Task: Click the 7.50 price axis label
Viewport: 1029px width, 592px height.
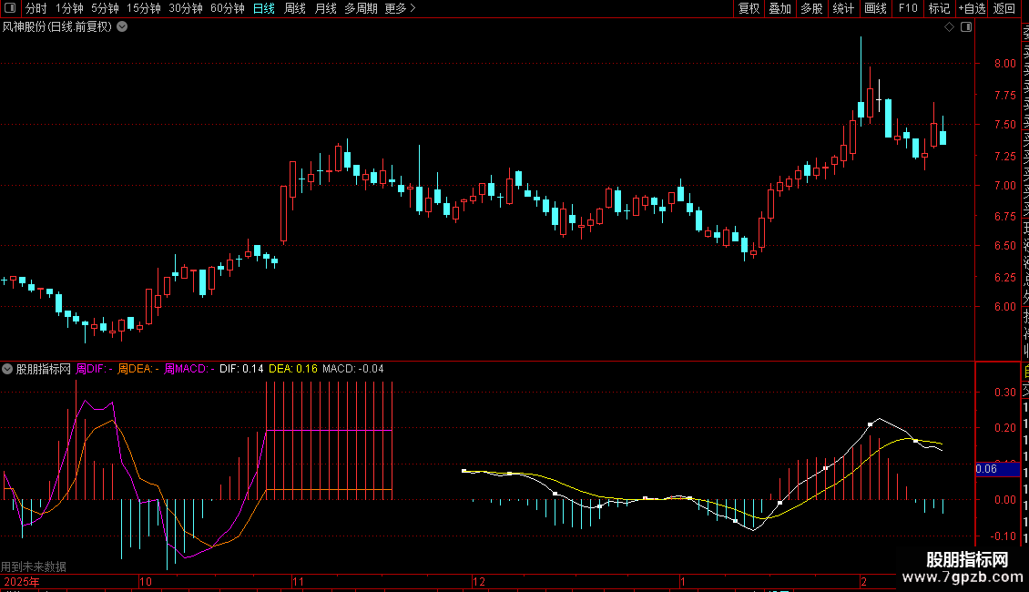Action: tap(1004, 124)
